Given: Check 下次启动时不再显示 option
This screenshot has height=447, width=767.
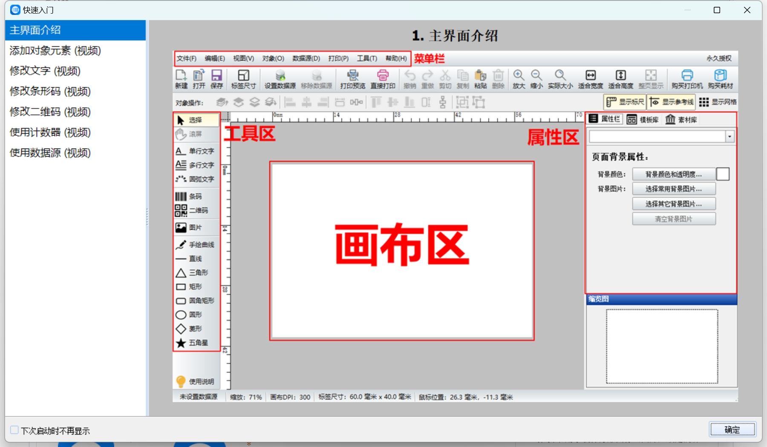Looking at the screenshot, I should [14, 430].
